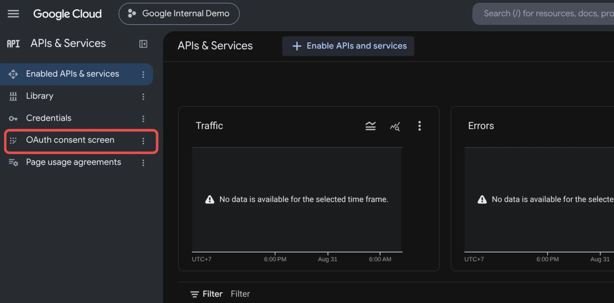Image resolution: width=614 pixels, height=303 pixels.
Task: Open more options for Credentials
Action: (x=143, y=119)
